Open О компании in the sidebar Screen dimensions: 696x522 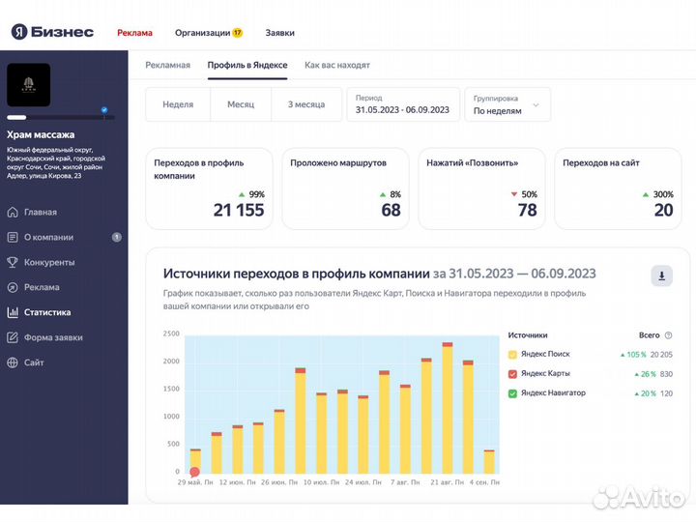click(x=49, y=238)
